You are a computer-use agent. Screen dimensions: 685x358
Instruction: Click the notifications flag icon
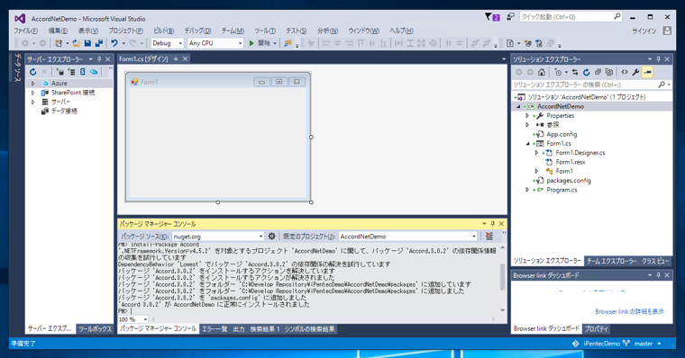[x=492, y=17]
